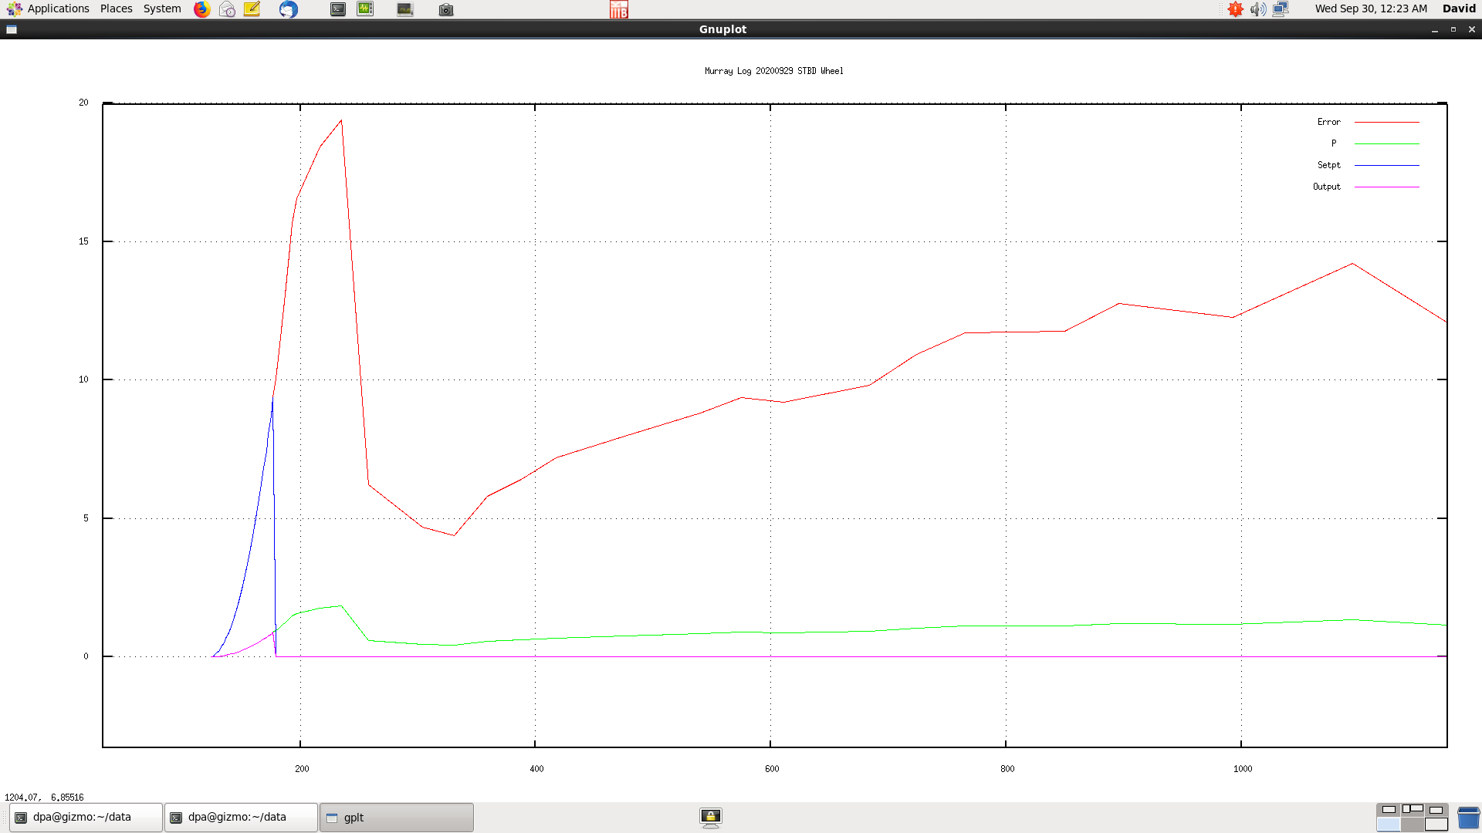Image resolution: width=1482 pixels, height=833 pixels.
Task: Click the Error legend entry
Action: pos(1328,122)
